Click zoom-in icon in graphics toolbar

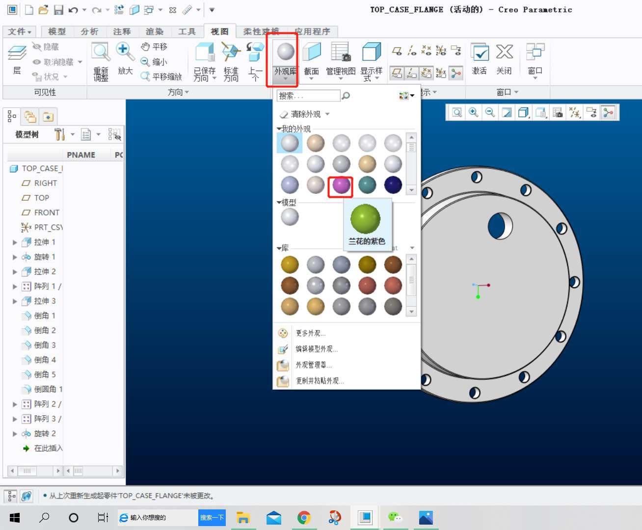click(474, 112)
